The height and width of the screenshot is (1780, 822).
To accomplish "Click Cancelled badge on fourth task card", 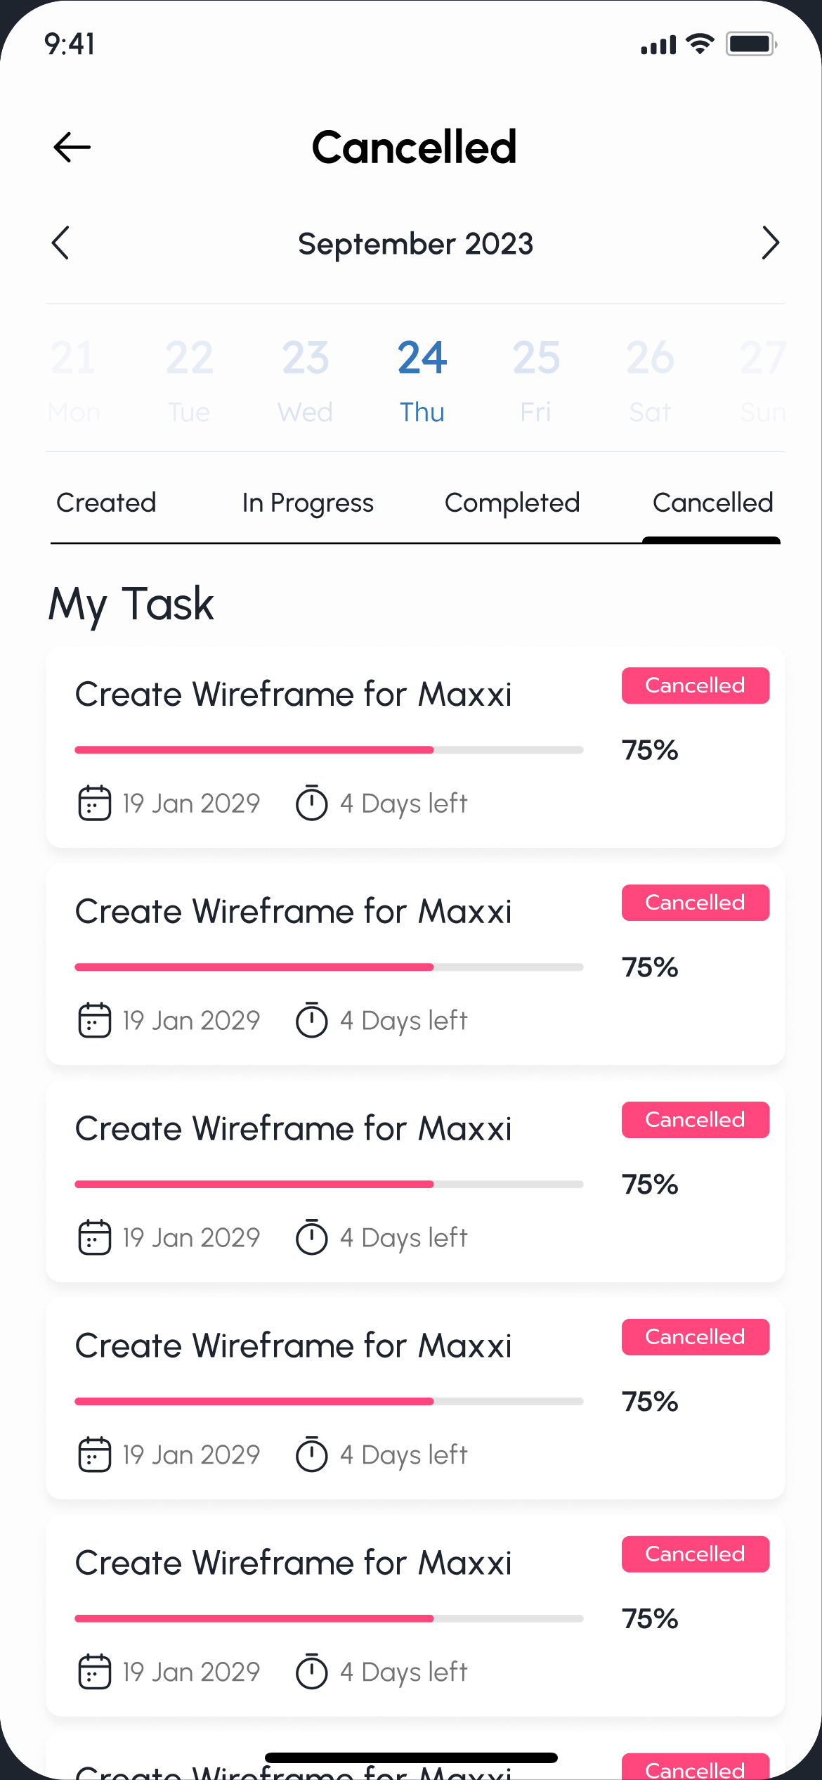I will pos(695,1337).
